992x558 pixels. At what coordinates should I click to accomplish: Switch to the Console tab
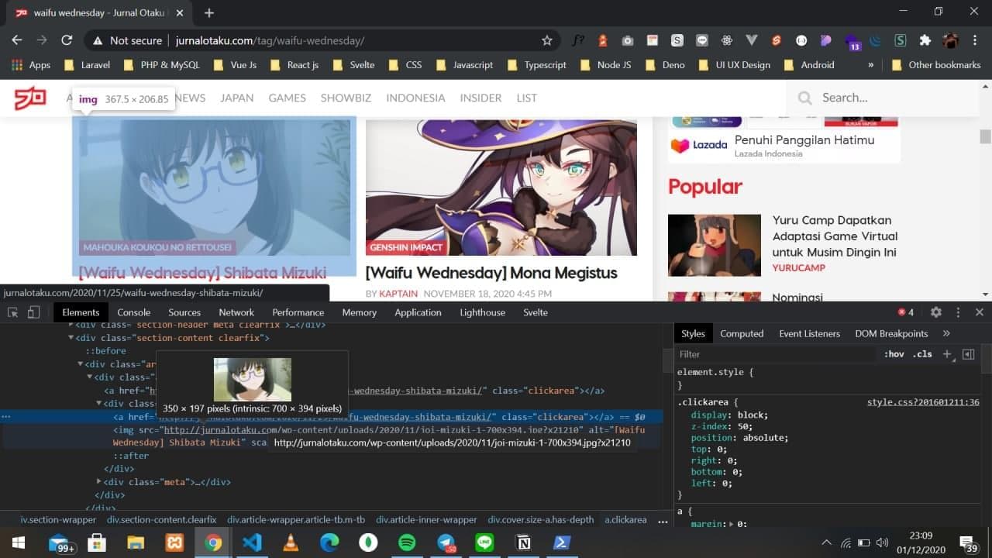coord(134,312)
